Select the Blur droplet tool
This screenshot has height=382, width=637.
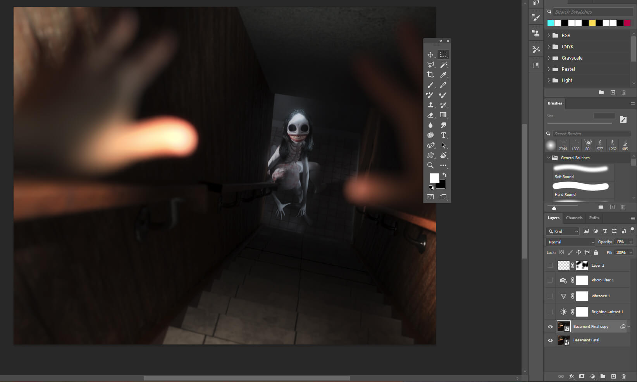pos(430,125)
